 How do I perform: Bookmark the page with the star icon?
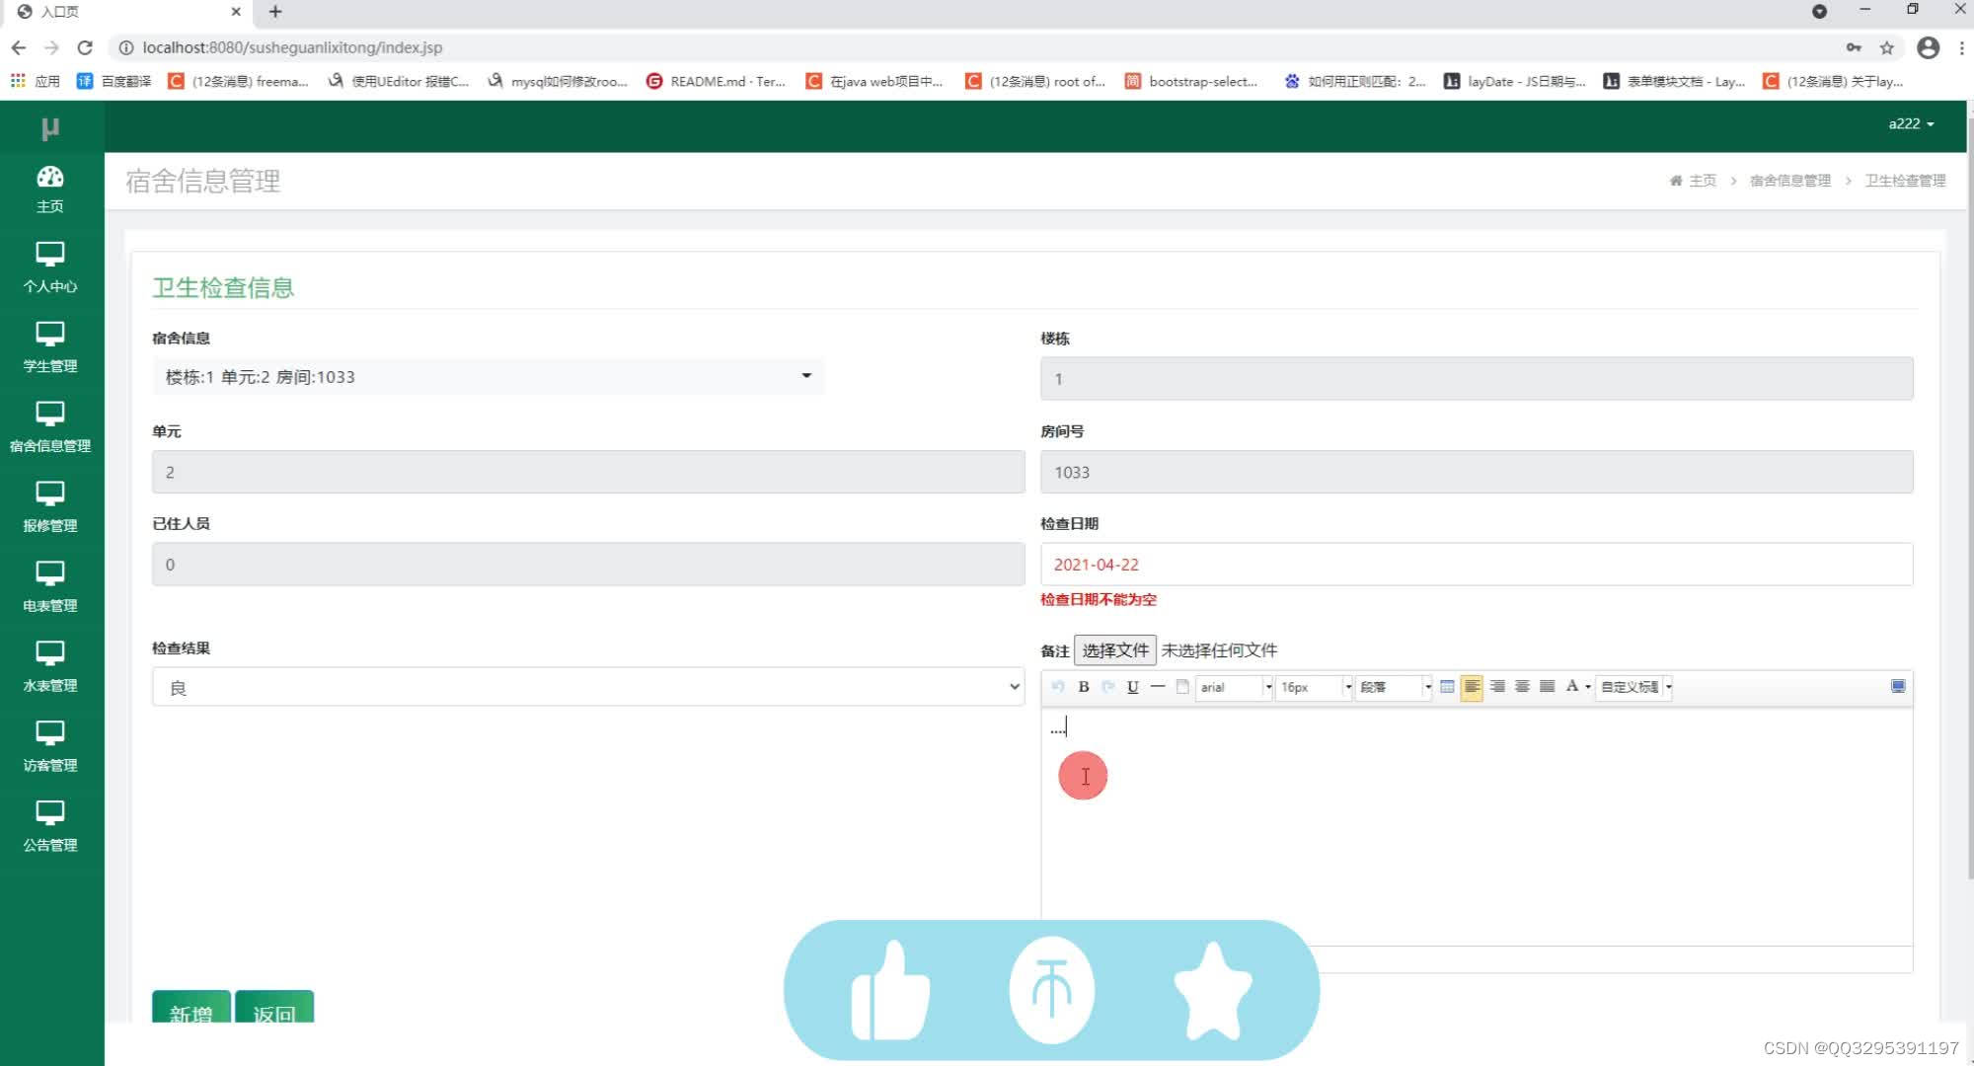click(x=1887, y=47)
